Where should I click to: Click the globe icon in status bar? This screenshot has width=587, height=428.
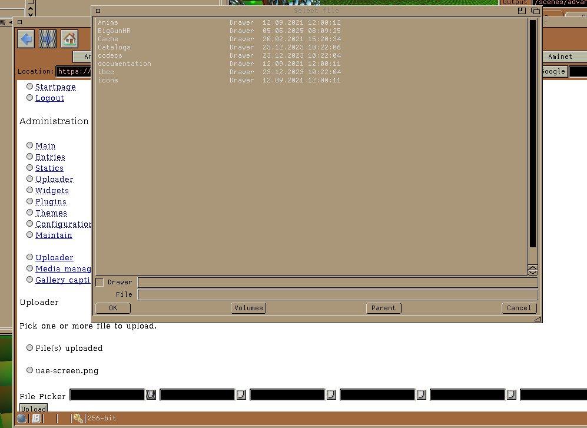(x=22, y=419)
